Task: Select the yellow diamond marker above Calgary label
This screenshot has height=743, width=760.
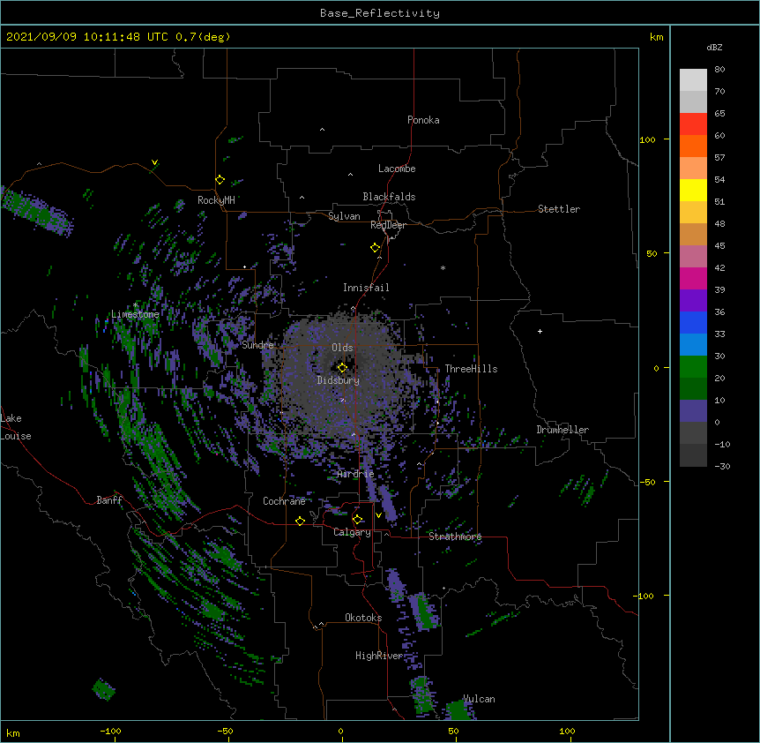Action: (357, 520)
